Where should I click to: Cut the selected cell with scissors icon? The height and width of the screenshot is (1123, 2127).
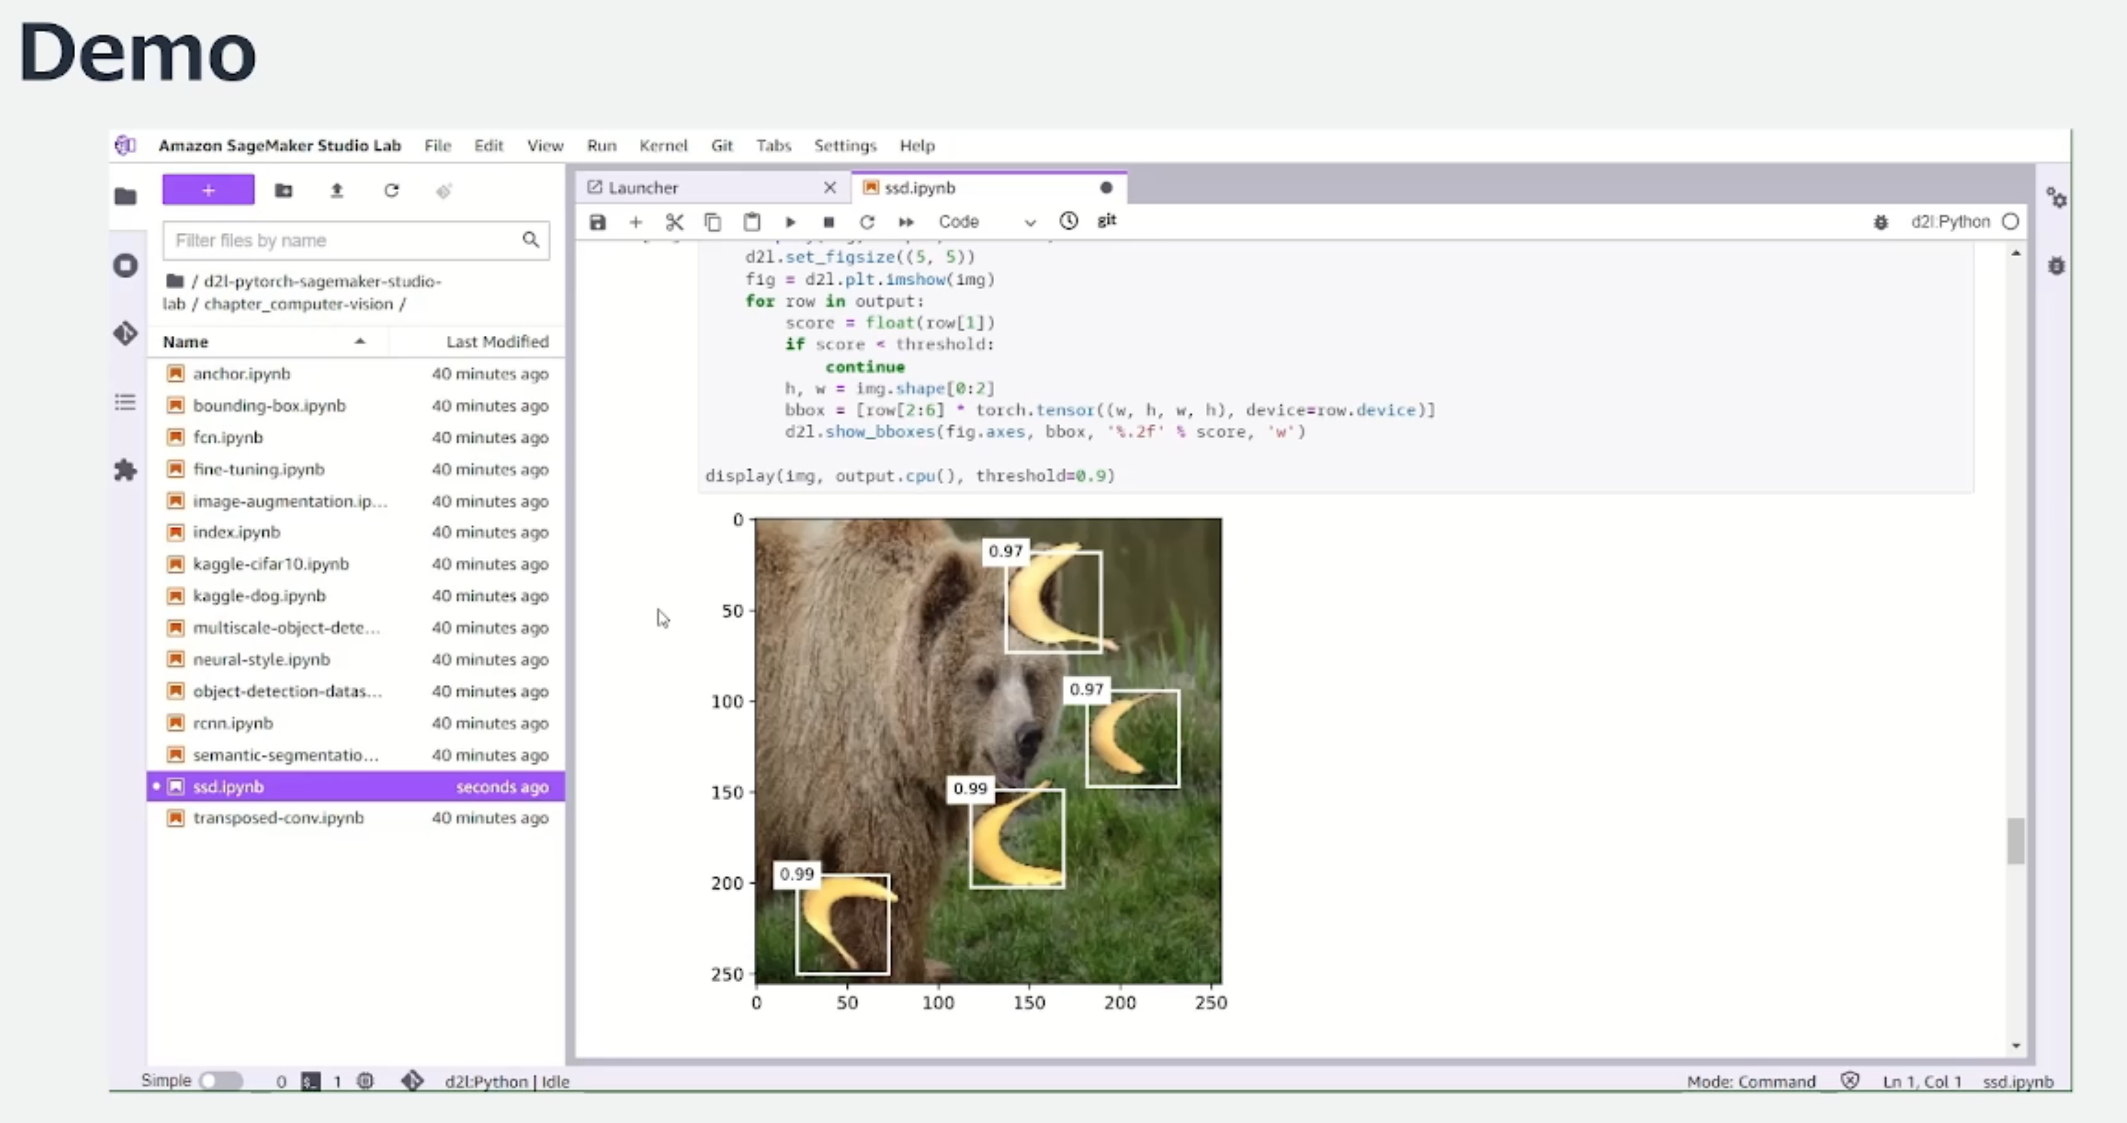[x=674, y=222]
